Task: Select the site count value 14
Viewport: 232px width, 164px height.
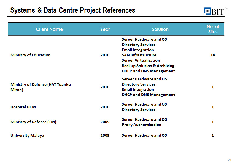Action: click(x=212, y=55)
